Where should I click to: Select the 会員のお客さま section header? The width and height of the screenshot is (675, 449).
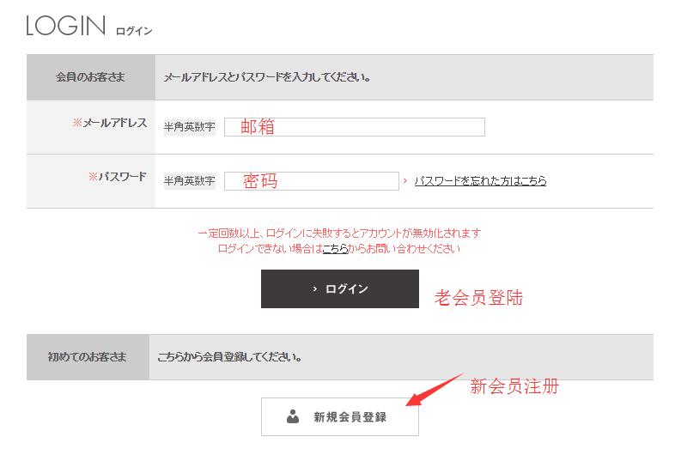[x=90, y=77]
